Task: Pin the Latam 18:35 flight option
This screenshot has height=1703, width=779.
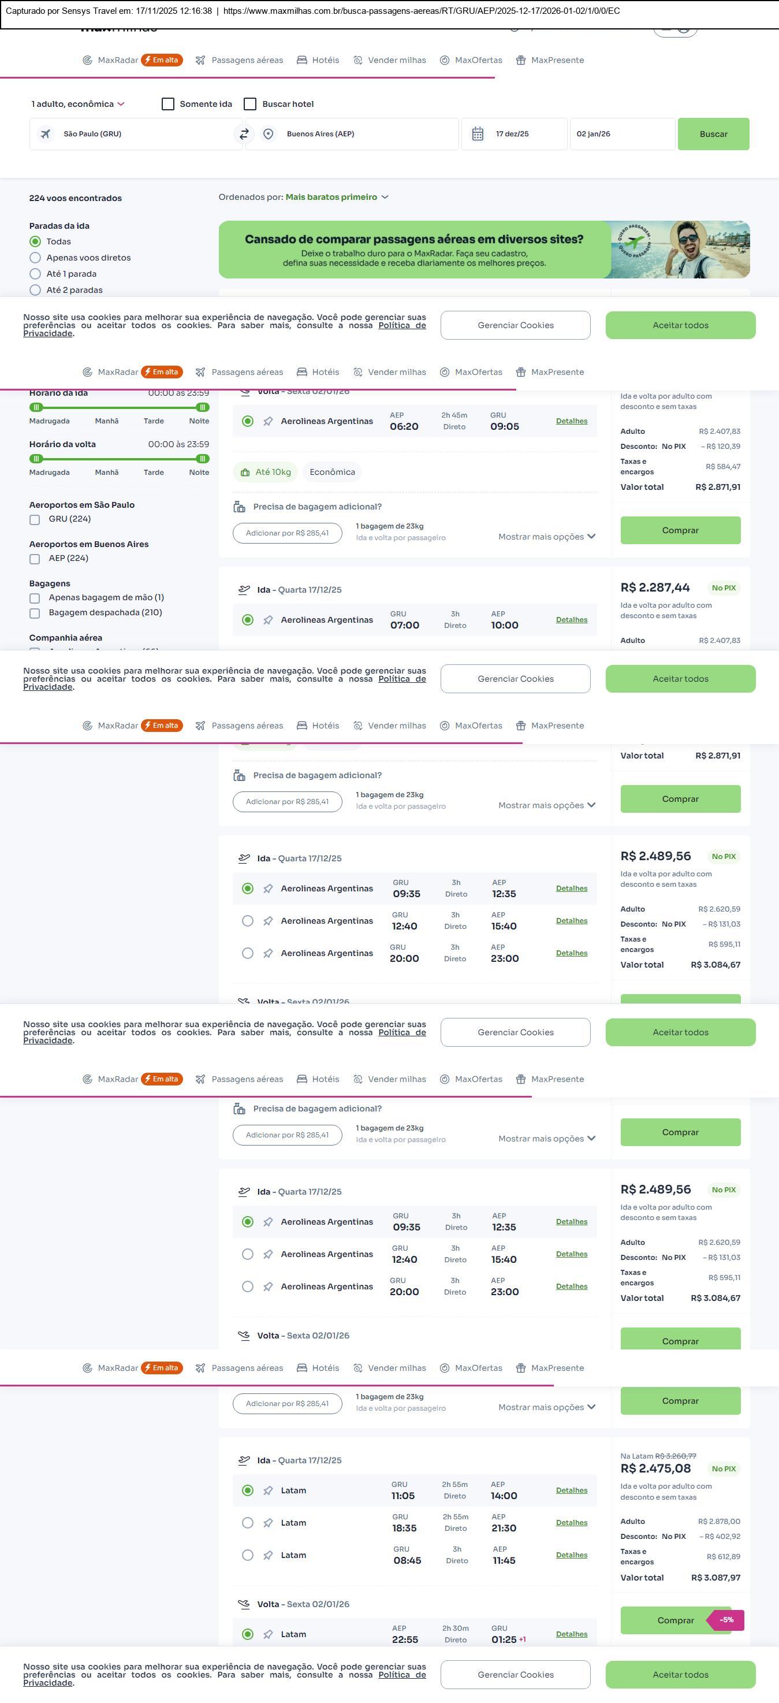Action: click(x=269, y=1523)
